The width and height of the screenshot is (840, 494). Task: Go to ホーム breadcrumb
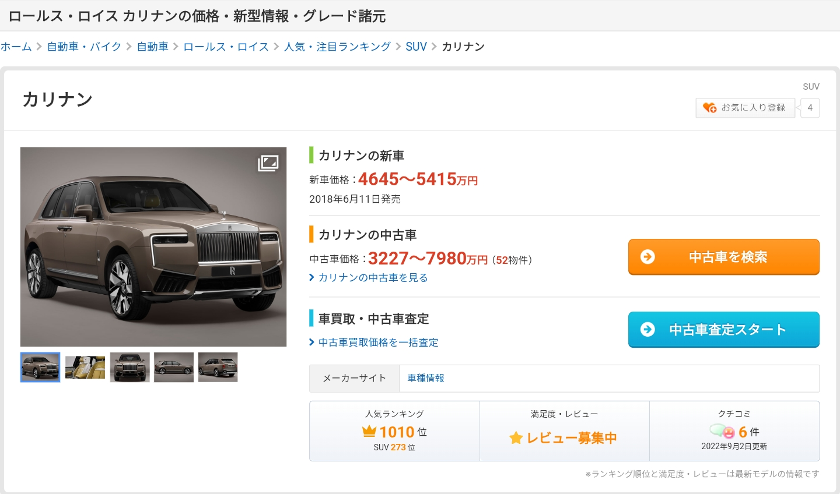tap(16, 47)
